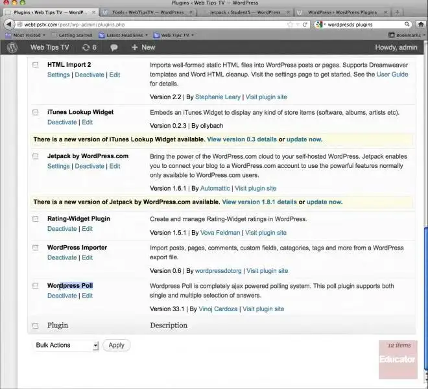Edit the iTunes Lookup Widget plugin
The height and width of the screenshot is (389, 428).
88,123
